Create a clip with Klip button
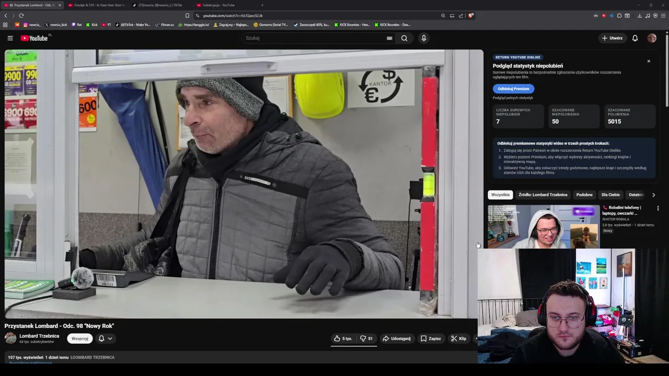This screenshot has width=669, height=376. click(x=459, y=338)
